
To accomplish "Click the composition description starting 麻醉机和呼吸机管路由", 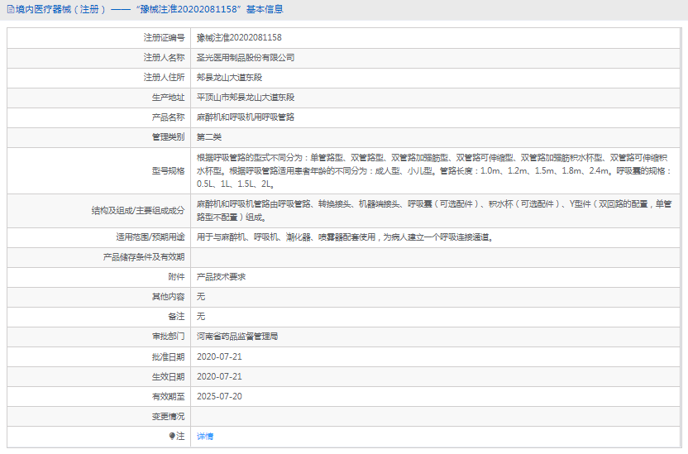I will coord(434,211).
